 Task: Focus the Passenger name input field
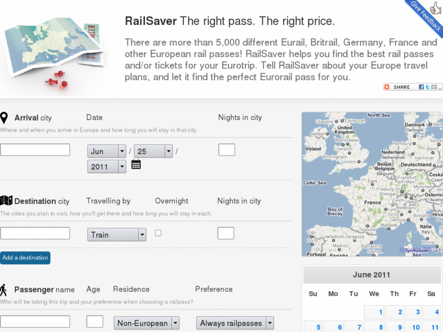(x=35, y=322)
